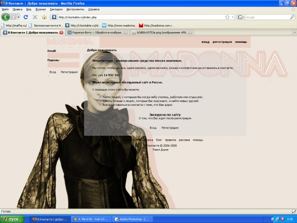Close the Радикал-Фото tab
297x223 pixels.
click(x=126, y=32)
